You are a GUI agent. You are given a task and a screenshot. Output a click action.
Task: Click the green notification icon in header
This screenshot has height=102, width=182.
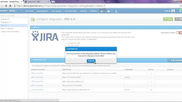tap(180, 11)
